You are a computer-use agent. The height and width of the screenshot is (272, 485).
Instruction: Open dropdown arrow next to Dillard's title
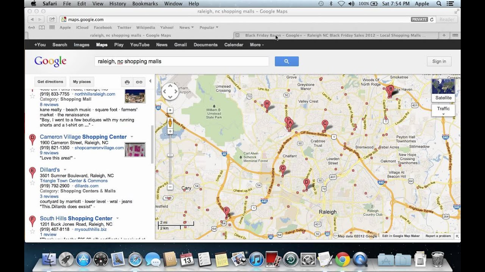pos(65,170)
